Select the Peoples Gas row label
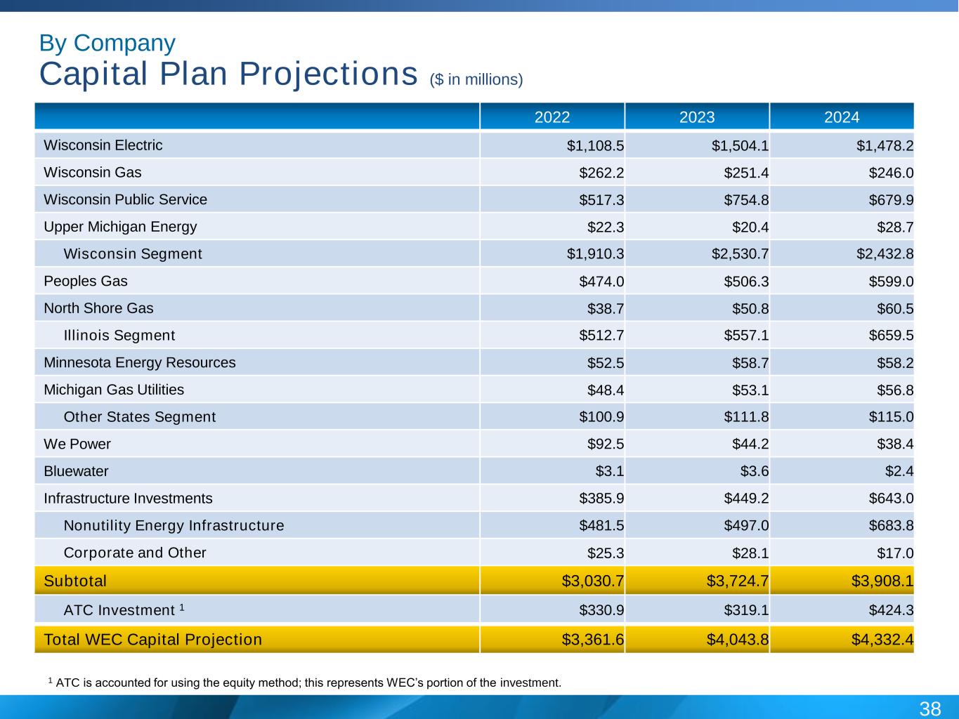Image resolution: width=959 pixels, height=719 pixels. 86,282
